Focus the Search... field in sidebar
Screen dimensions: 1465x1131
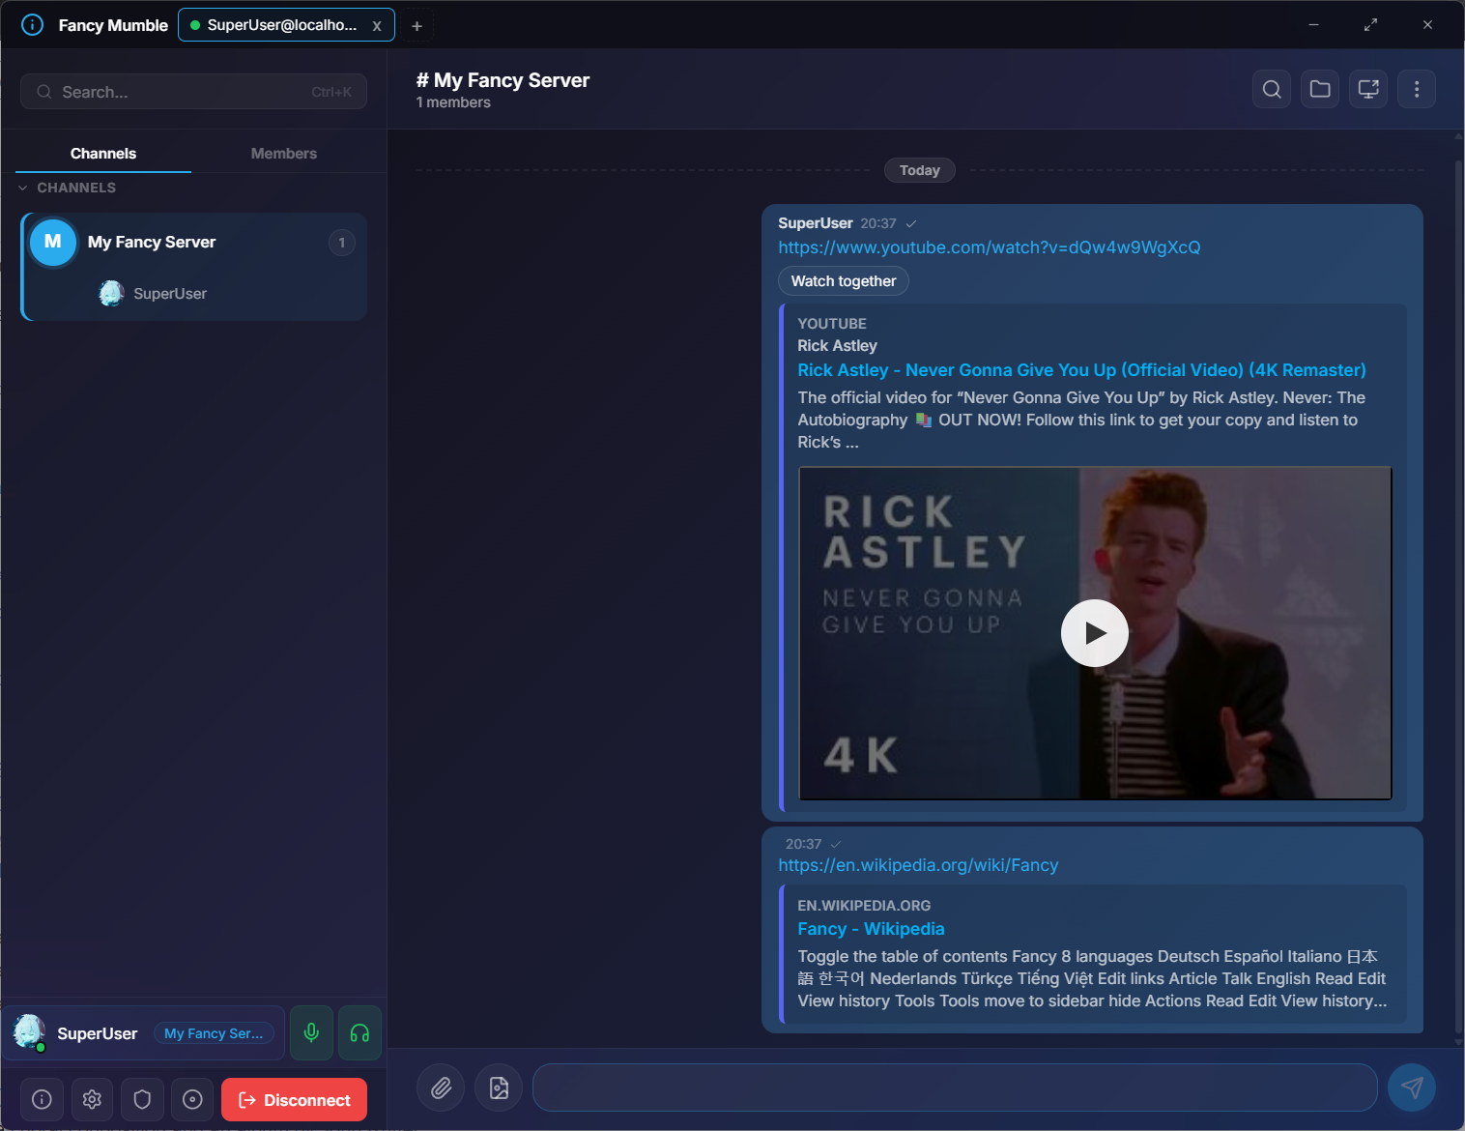(193, 92)
